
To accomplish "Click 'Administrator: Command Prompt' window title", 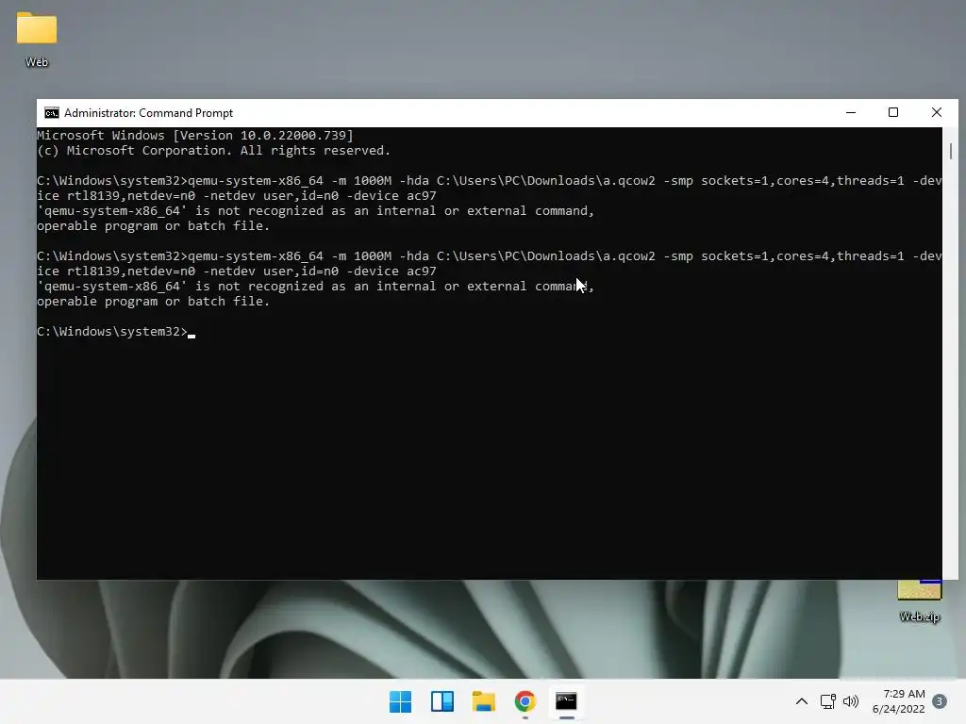I will (x=148, y=113).
